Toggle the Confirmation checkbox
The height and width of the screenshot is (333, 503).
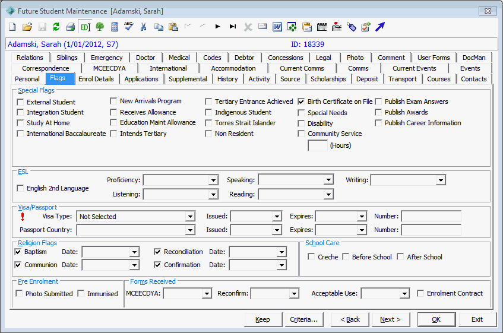pyautogui.click(x=157, y=265)
